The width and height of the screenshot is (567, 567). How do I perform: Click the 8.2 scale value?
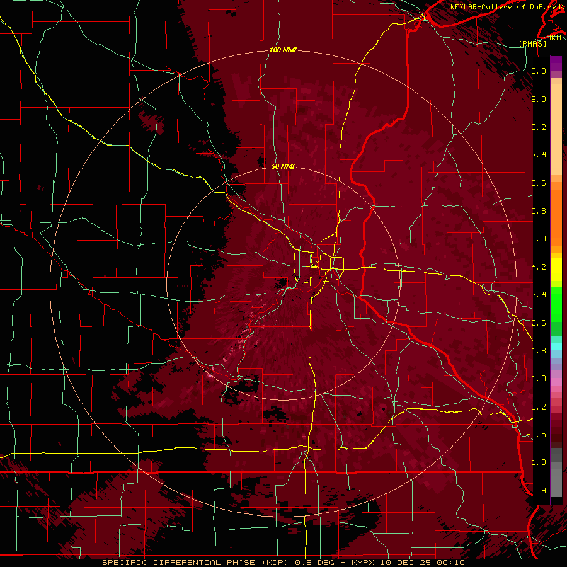[539, 127]
